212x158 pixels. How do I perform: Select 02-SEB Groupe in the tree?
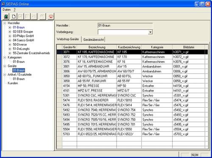(x=23, y=32)
